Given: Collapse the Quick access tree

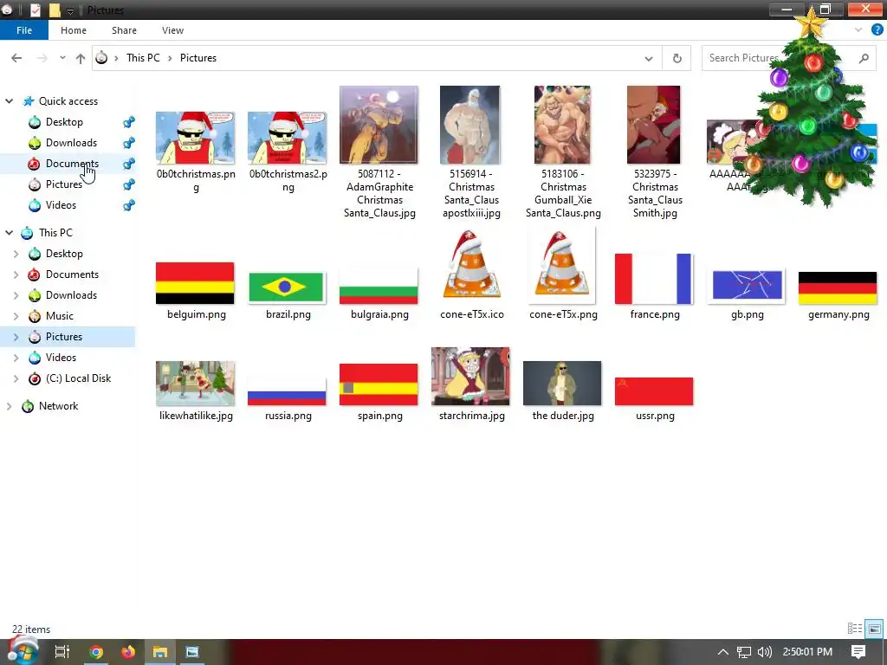Looking at the screenshot, I should [x=9, y=101].
